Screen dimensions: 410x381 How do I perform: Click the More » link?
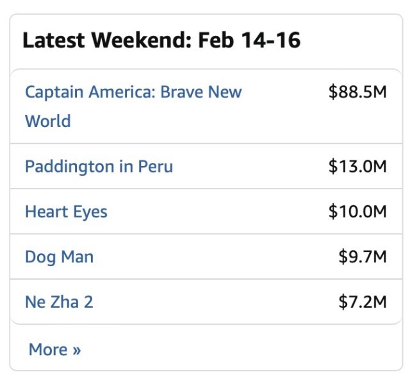click(54, 350)
